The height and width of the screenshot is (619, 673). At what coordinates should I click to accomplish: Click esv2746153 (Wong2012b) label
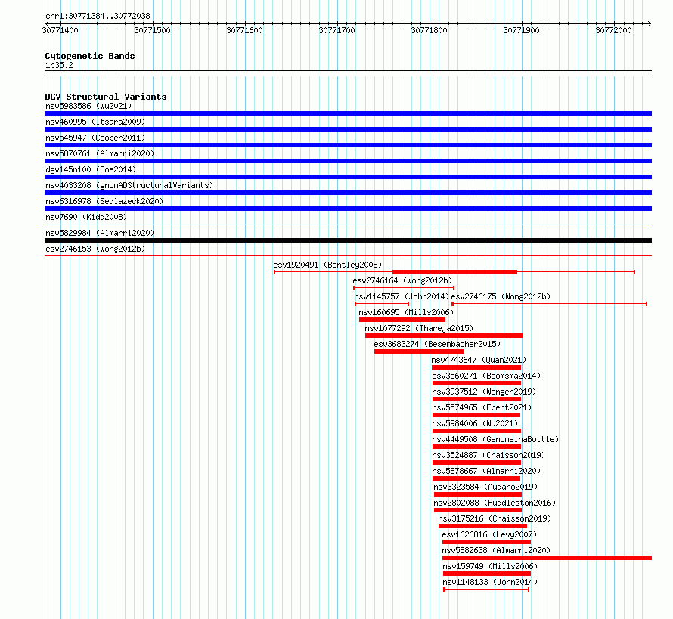coord(95,249)
